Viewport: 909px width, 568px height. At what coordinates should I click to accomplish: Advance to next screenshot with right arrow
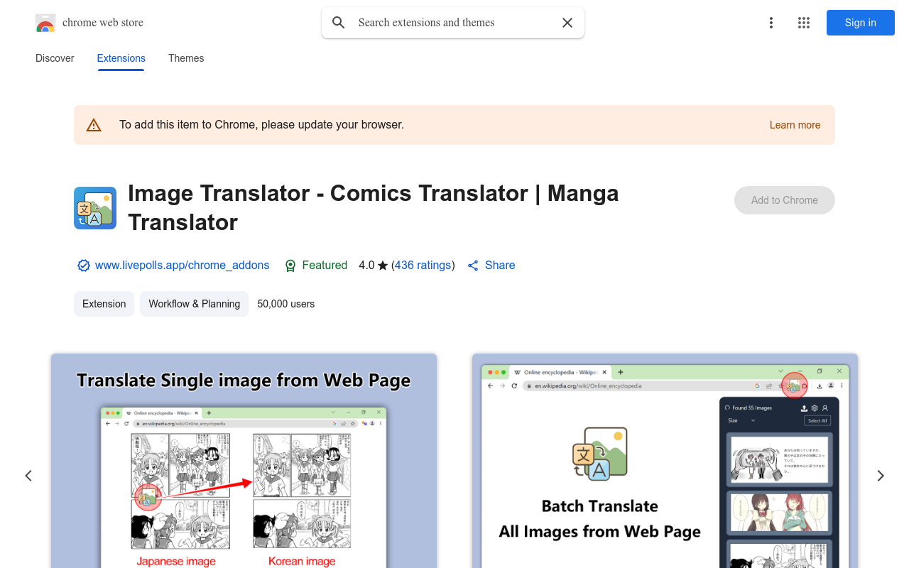pos(881,476)
